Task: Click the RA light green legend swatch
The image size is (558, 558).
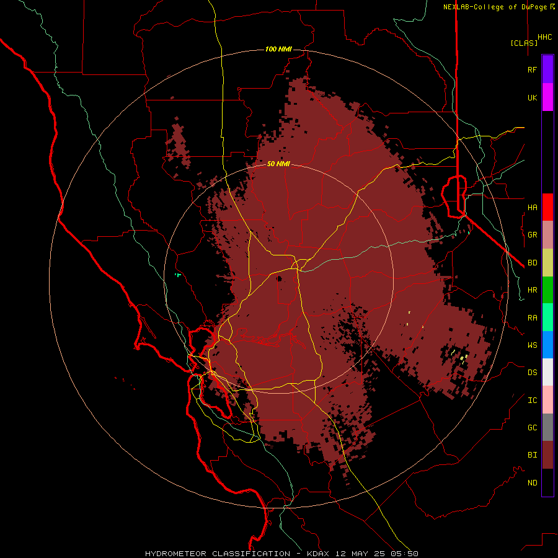Action: point(547,317)
